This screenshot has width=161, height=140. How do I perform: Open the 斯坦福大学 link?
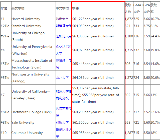[x=63, y=26]
